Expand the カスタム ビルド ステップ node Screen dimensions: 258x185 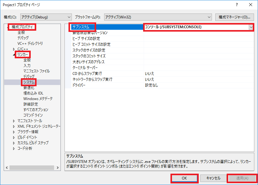click(14, 143)
